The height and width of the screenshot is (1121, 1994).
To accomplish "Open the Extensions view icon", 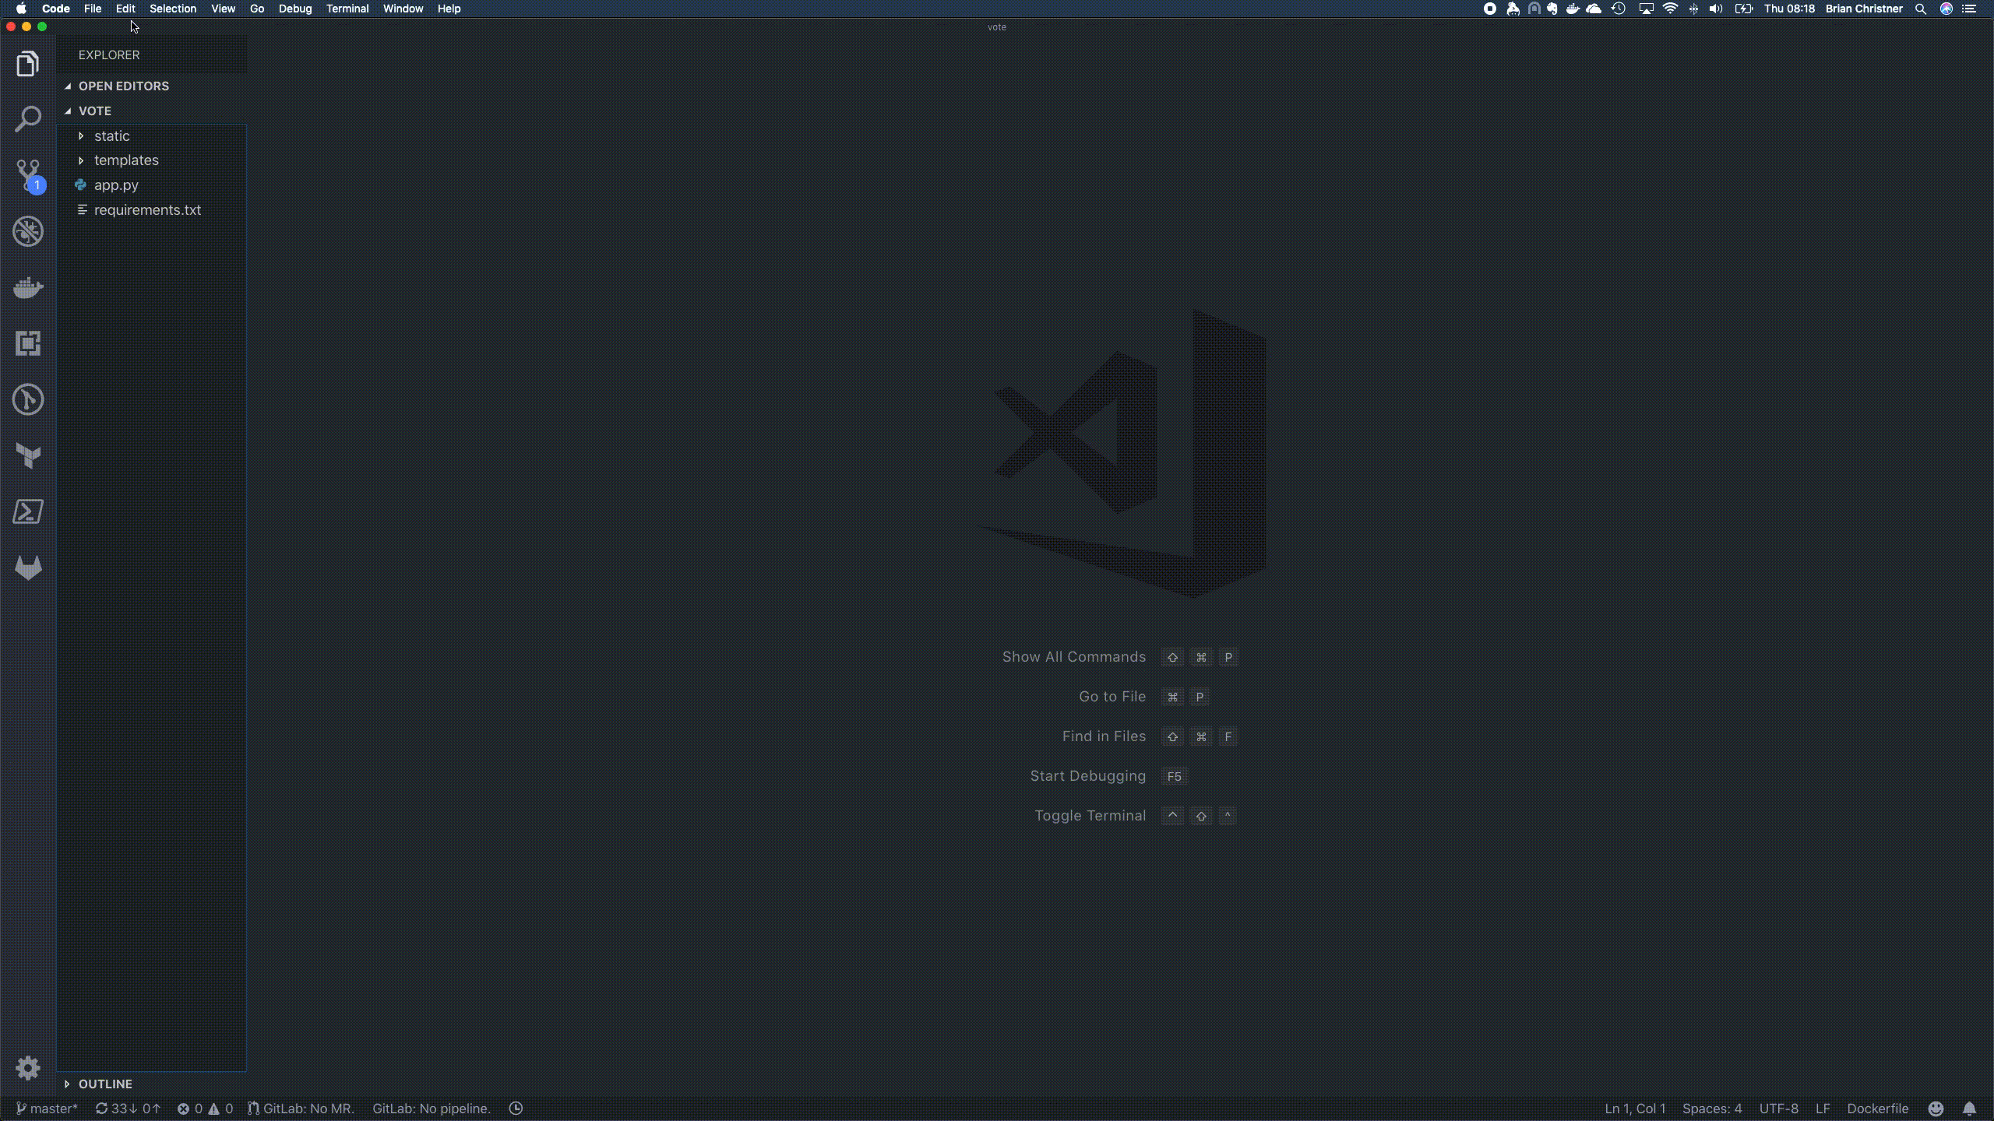I will pos(28,343).
